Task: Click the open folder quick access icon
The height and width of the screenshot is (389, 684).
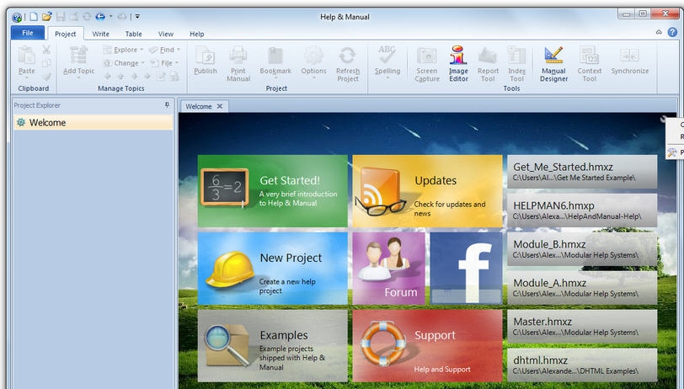Action: coord(46,17)
